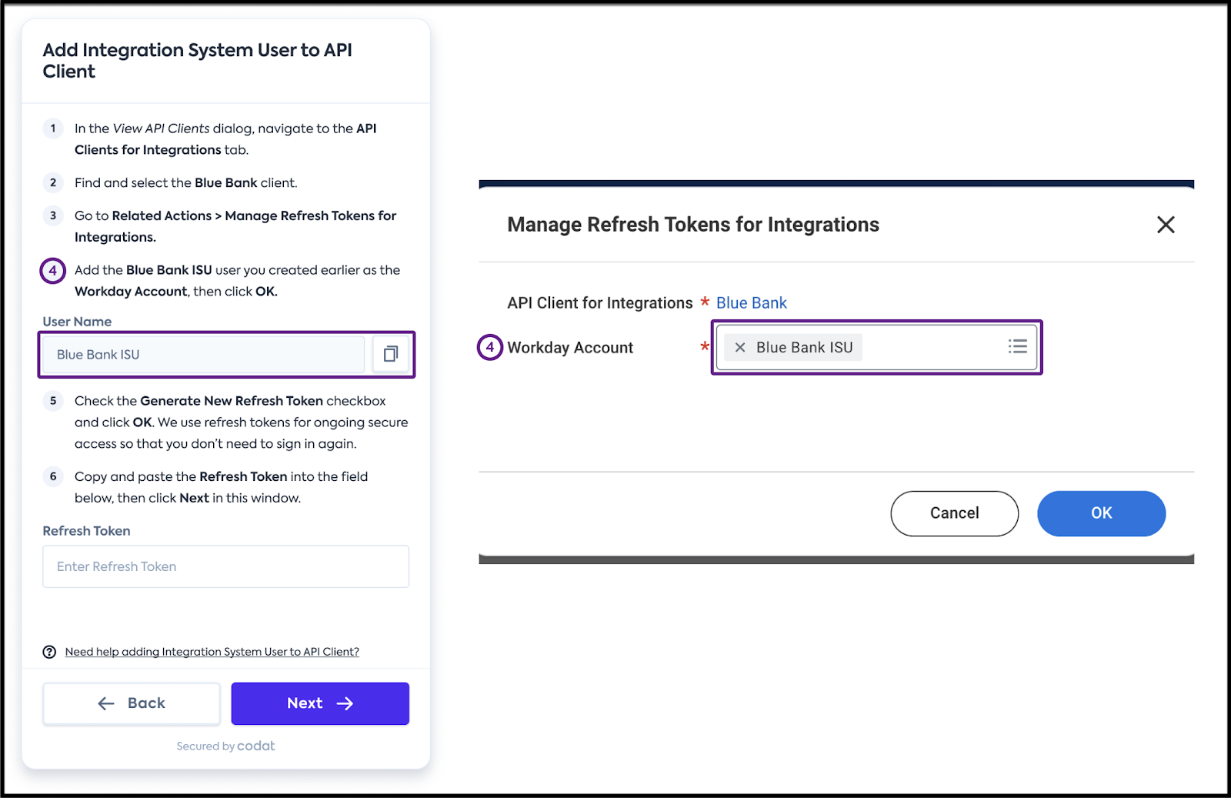
Task: Click the Add Integration System User heading
Action: 197,61
